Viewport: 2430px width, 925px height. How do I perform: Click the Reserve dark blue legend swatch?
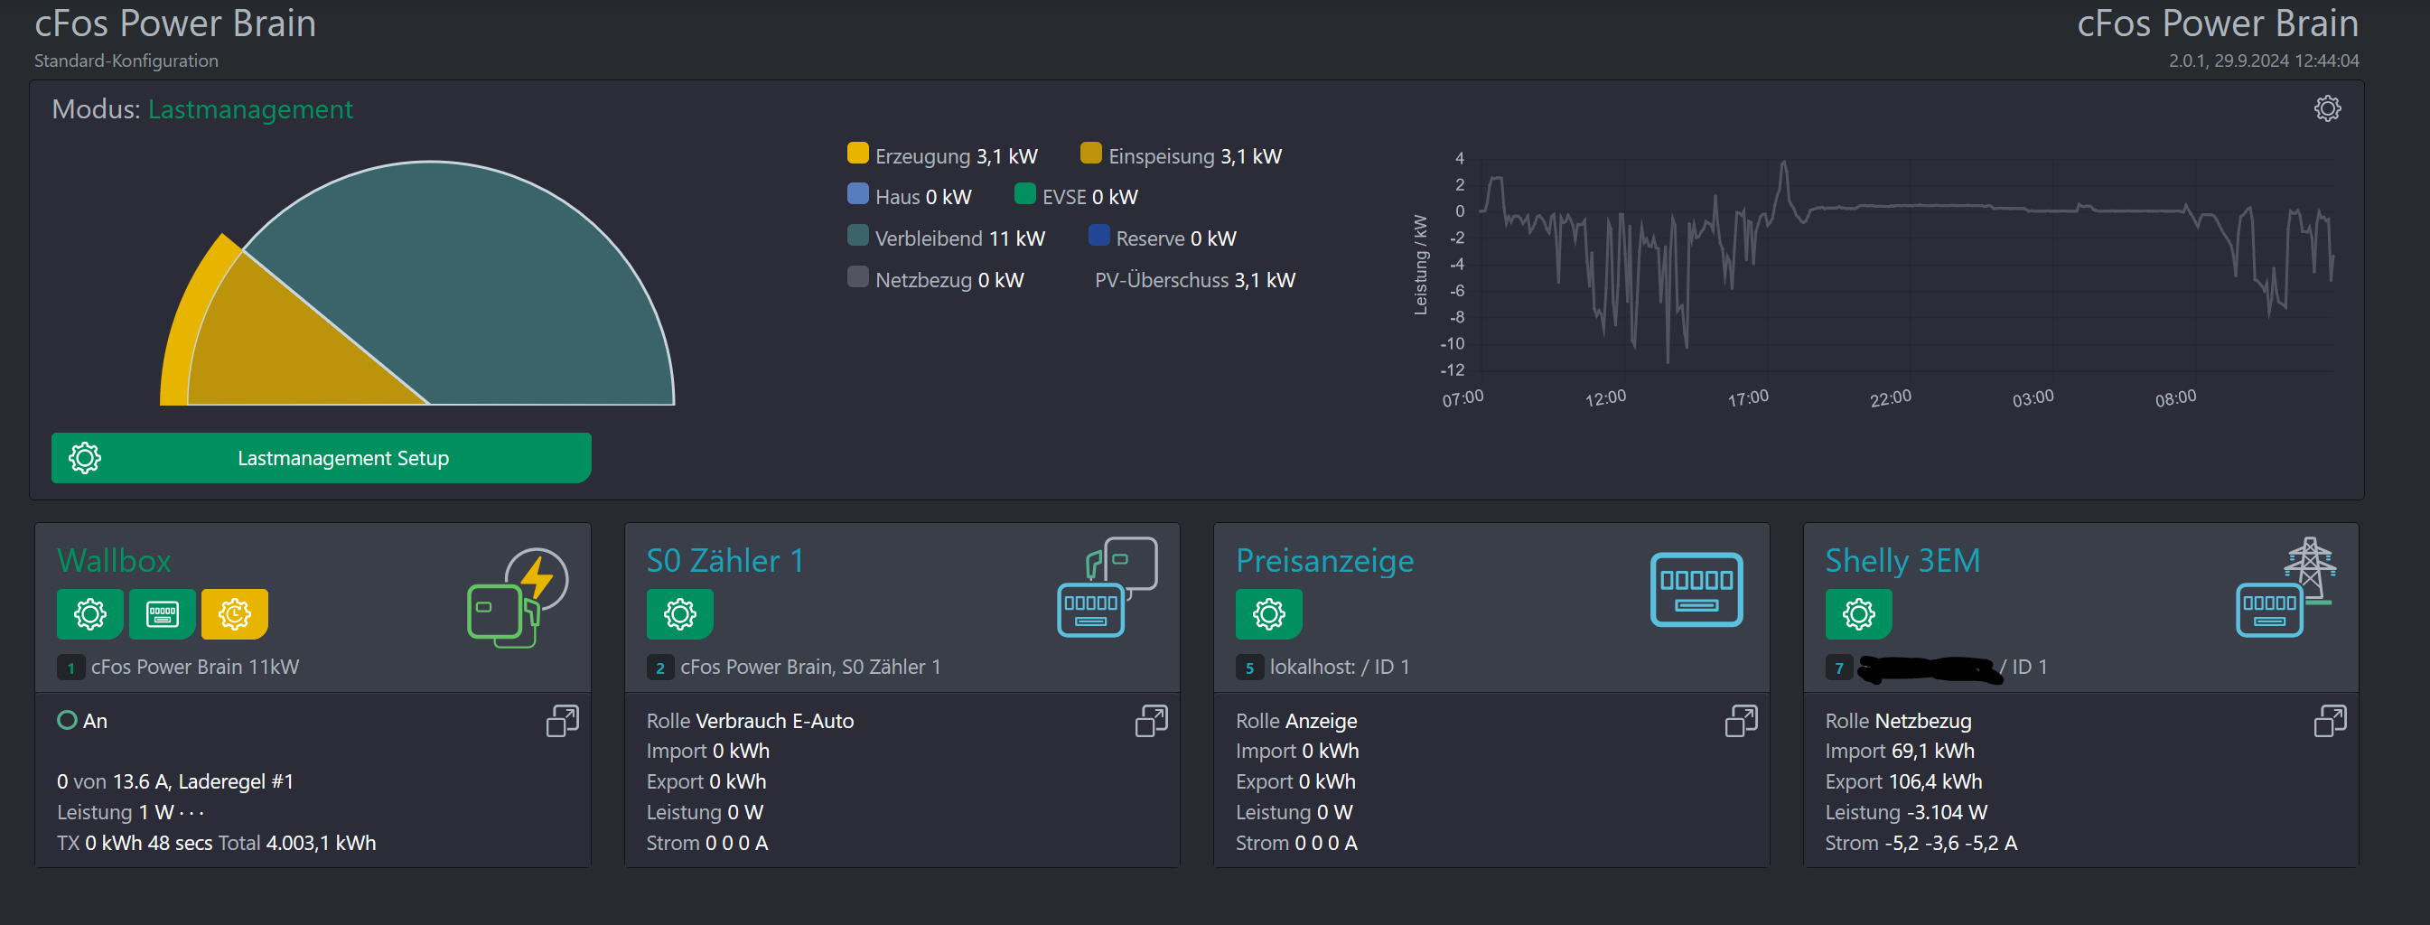click(1098, 235)
